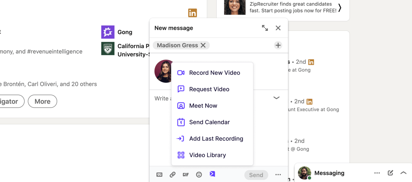Click the #revenueintelligence hashtag text
Image resolution: width=412 pixels, height=182 pixels.
[55, 51]
